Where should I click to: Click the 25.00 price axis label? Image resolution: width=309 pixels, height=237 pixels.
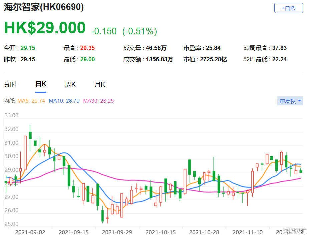[x=11, y=224]
